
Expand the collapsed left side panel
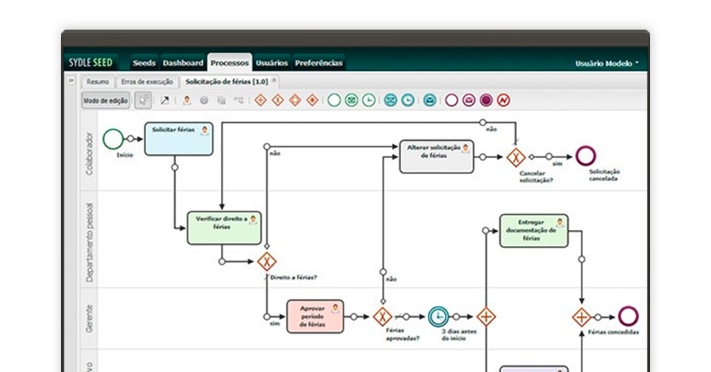(71, 81)
